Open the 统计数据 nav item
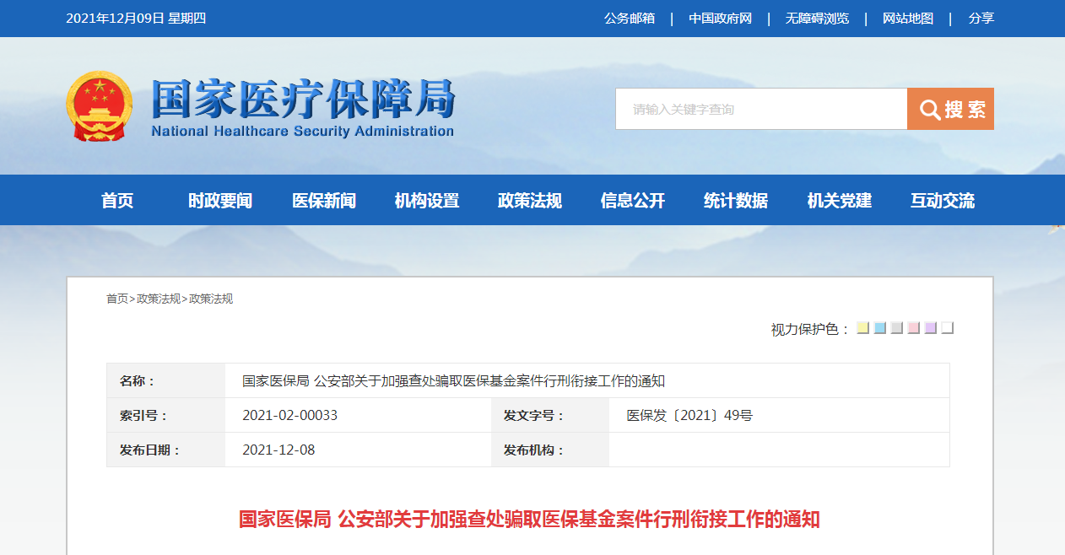 [736, 200]
